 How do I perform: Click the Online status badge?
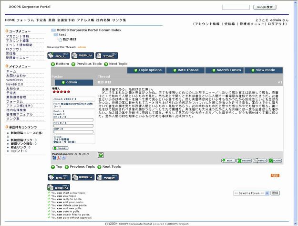coord(60,148)
